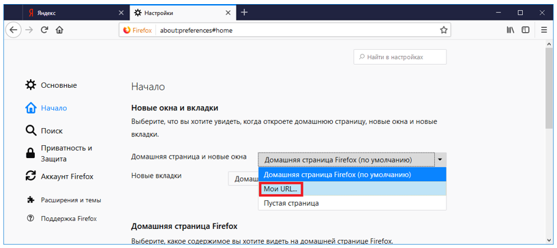Open Приватность и Защита category

tap(59, 153)
